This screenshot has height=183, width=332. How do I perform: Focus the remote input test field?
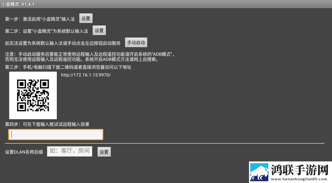(56, 135)
